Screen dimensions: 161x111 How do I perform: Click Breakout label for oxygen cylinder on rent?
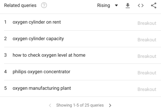(147, 23)
